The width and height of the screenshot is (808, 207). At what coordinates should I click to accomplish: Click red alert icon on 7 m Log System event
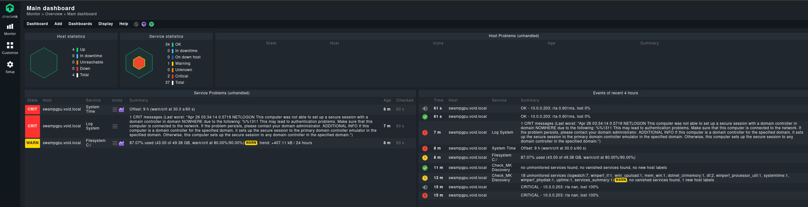(425, 133)
